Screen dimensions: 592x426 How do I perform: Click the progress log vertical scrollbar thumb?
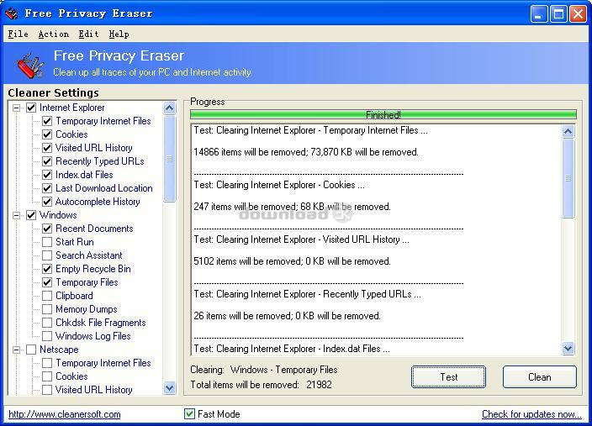point(568,178)
